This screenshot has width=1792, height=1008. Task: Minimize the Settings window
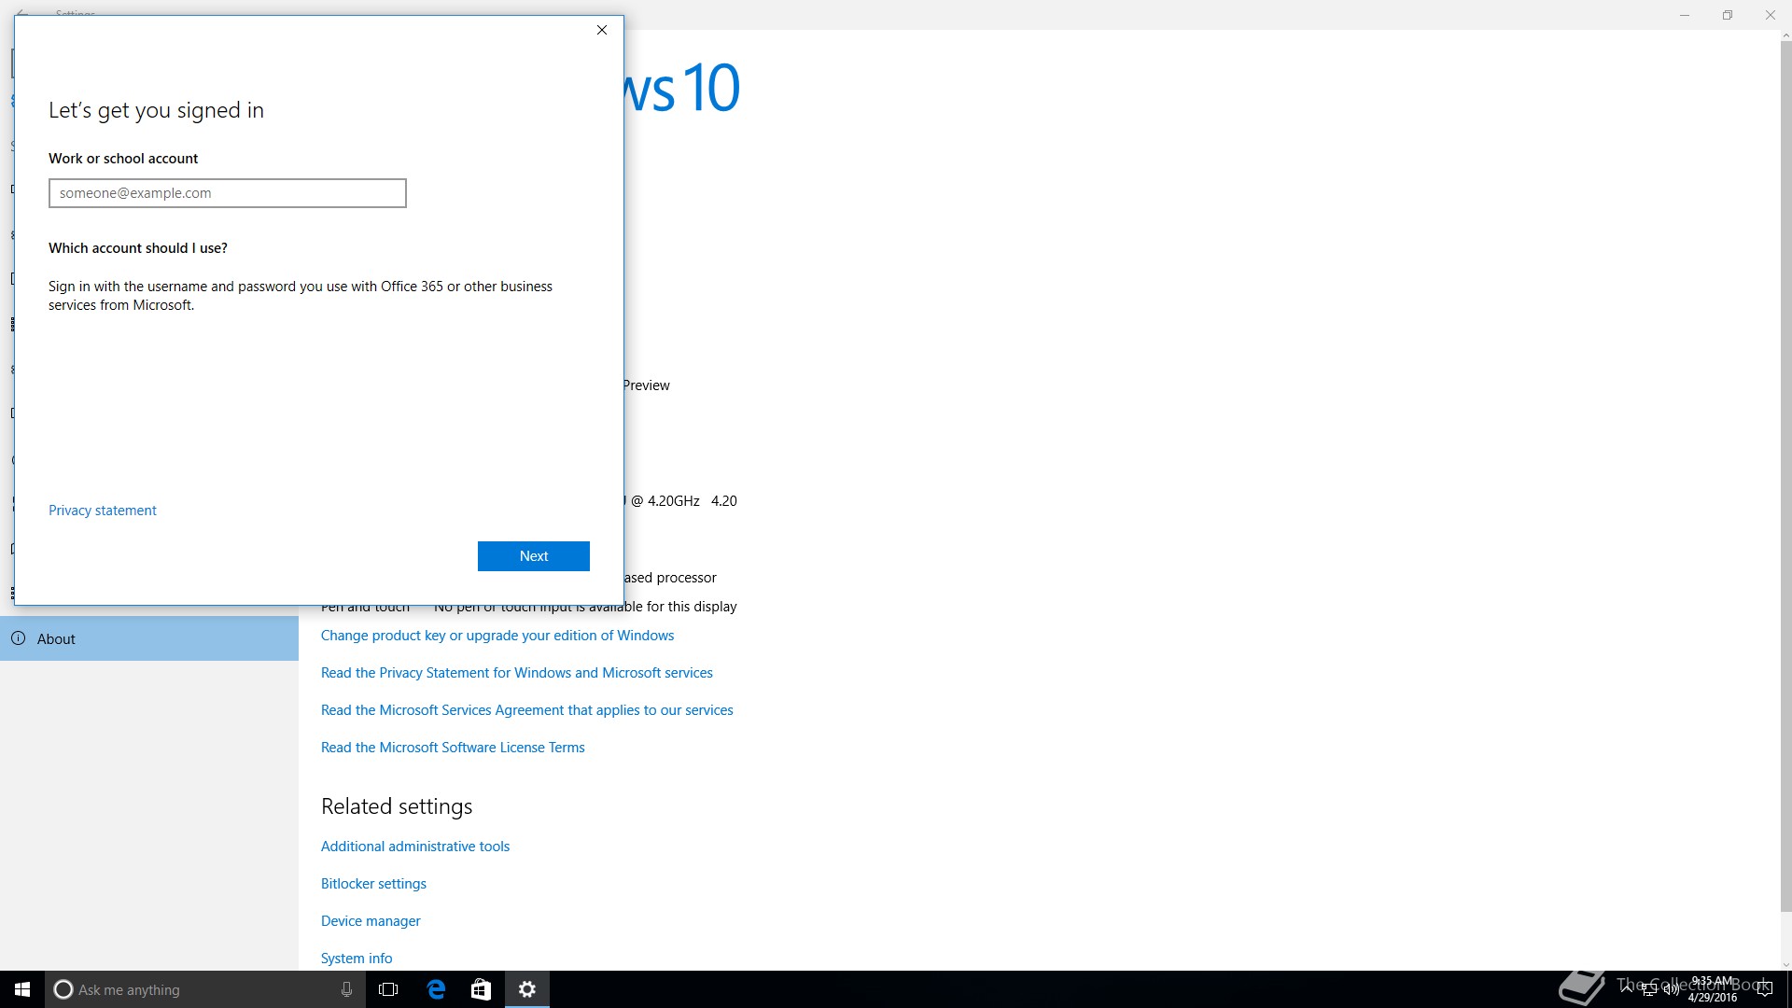(x=1685, y=15)
